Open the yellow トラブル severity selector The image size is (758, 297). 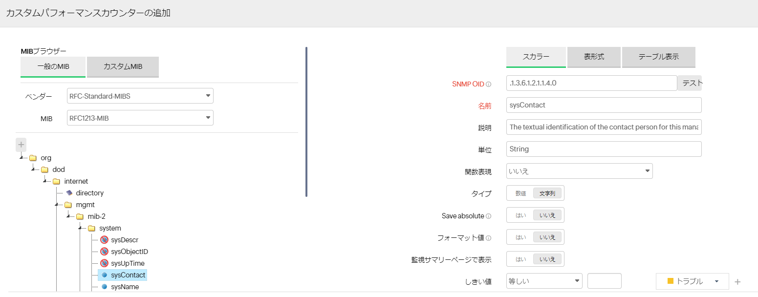692,281
